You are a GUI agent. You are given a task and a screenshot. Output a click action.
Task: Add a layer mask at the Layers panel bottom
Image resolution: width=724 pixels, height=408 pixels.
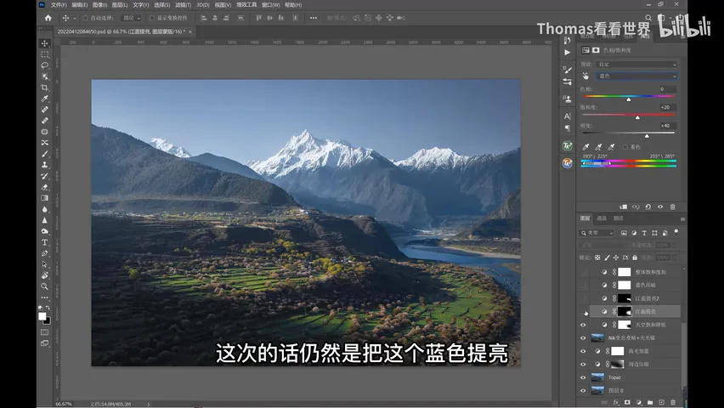click(627, 402)
